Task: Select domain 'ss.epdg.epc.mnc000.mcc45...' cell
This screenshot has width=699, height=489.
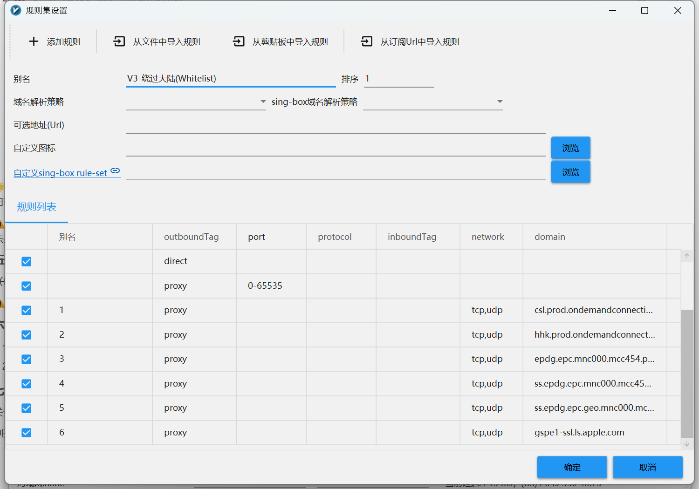Action: tap(595, 384)
